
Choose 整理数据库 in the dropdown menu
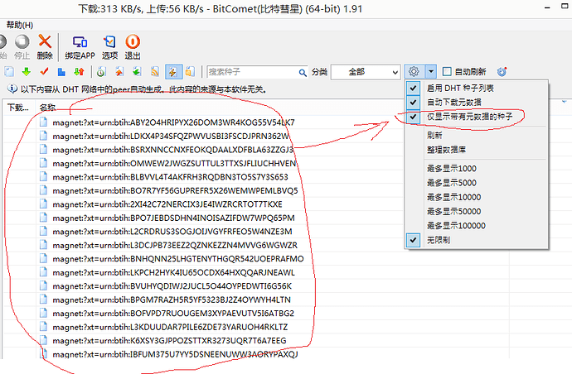point(445,149)
